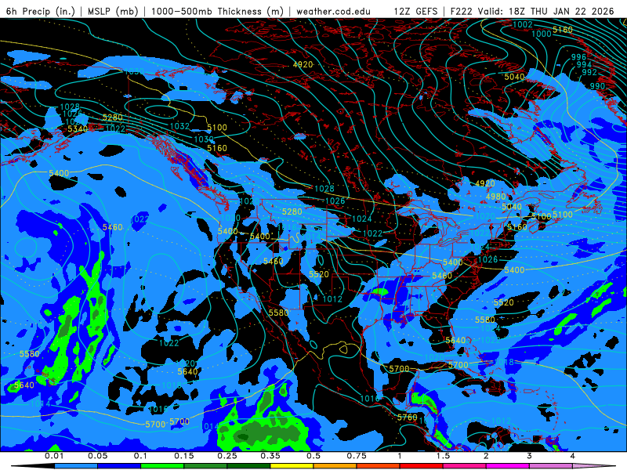Pick the yellow 0.35–0.5 legend swatch

292,466
